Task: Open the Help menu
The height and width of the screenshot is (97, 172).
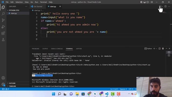Action: click(x=51, y=2)
